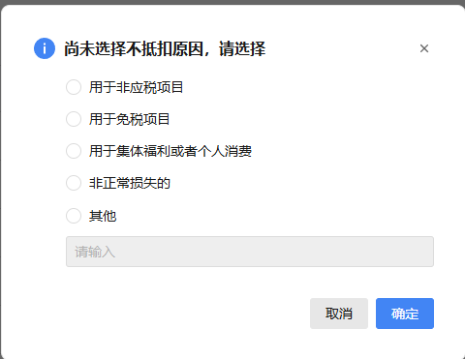Select the 用于非应税项目 radio button circle

74,87
